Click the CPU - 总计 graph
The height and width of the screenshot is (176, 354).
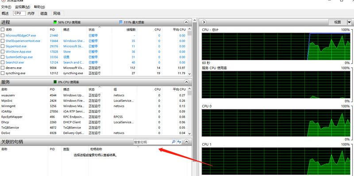click(276, 46)
